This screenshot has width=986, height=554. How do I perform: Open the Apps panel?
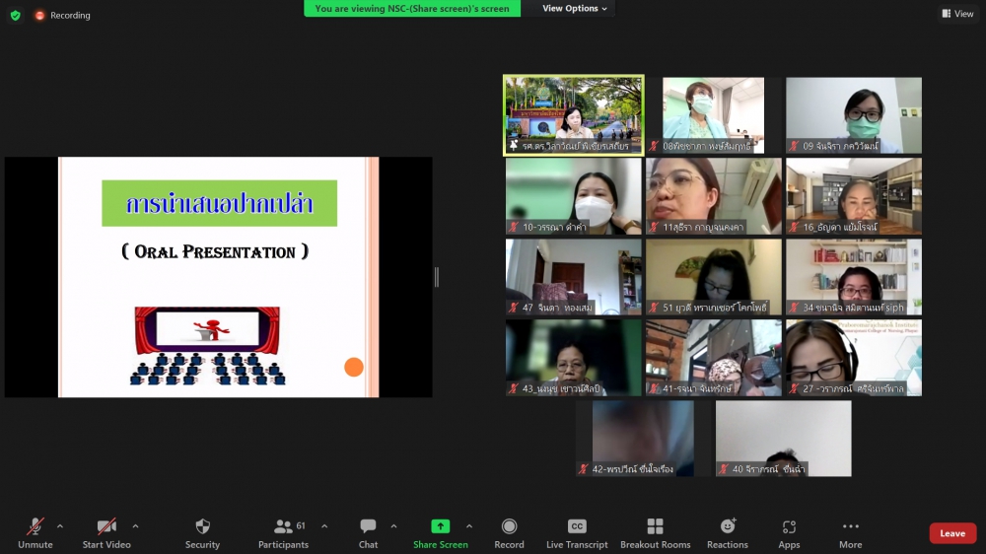tap(789, 527)
